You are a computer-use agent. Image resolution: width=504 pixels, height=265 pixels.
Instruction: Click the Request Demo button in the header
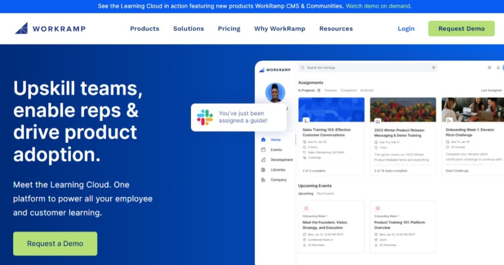[461, 29]
